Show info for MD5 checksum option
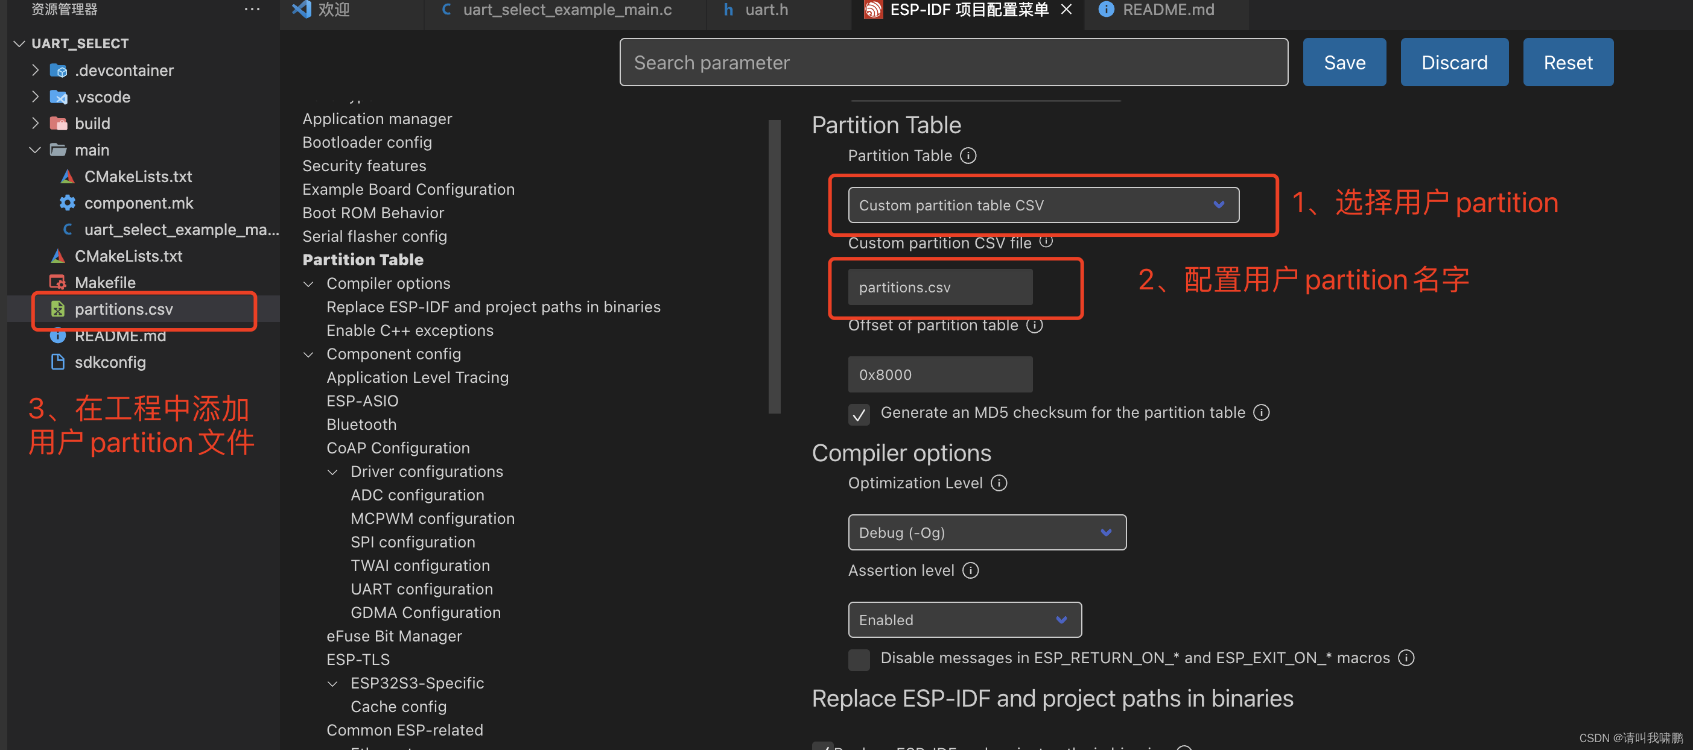1693x750 pixels. tap(1261, 412)
